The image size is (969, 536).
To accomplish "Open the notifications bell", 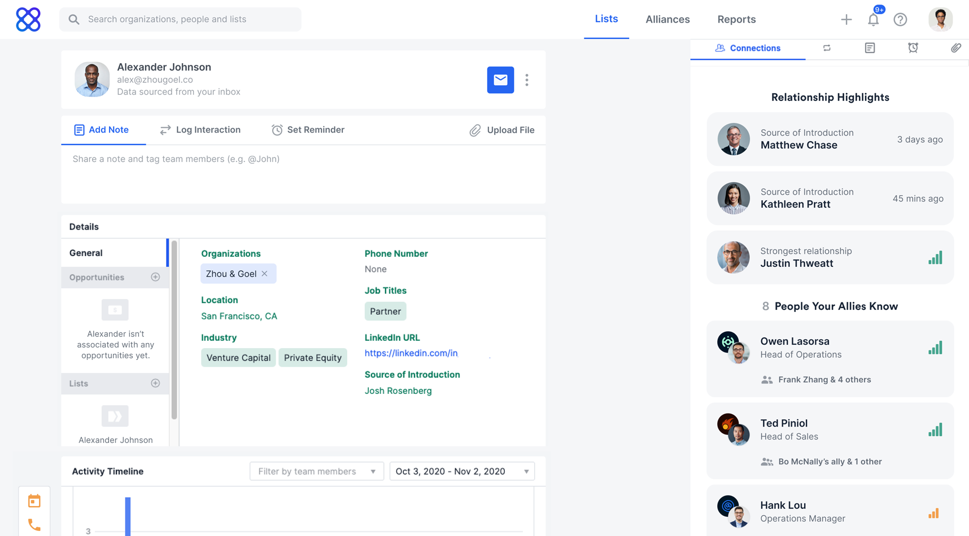I will (x=873, y=20).
